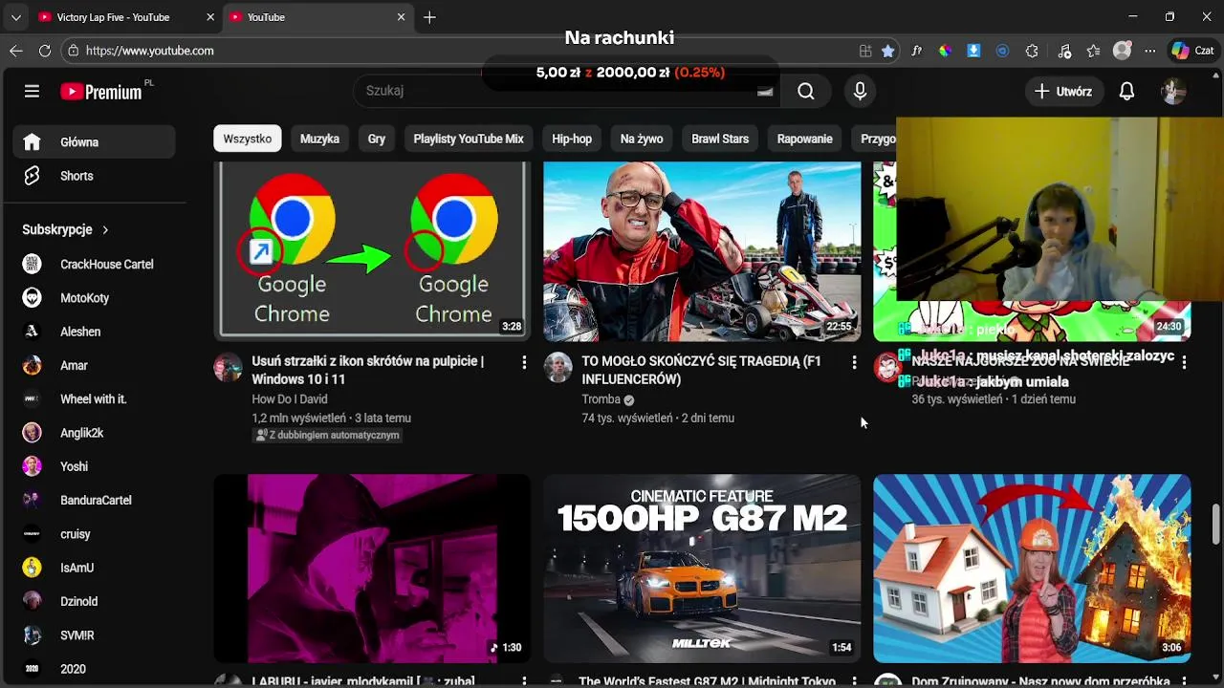Click the blue download extension icon
Screen dimensions: 1224x688
coord(973,51)
